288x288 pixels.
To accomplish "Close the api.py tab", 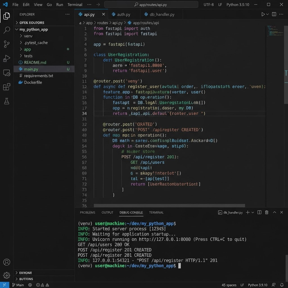I will [x=103, y=14].
